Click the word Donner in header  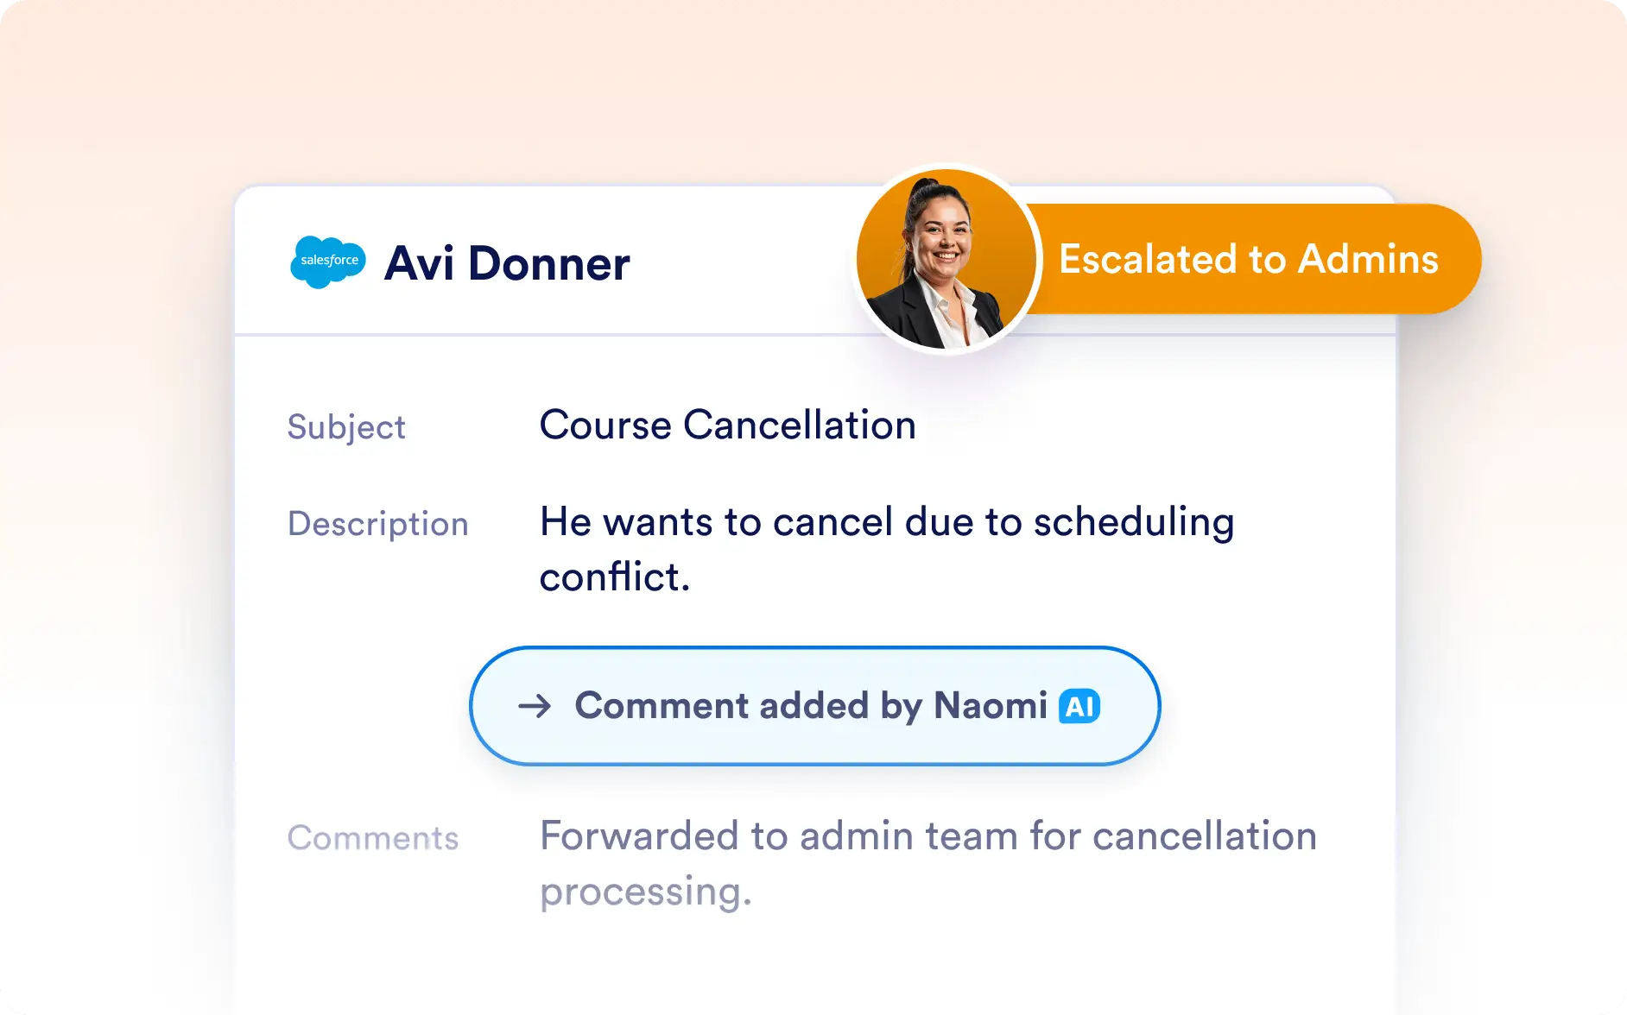(x=549, y=263)
